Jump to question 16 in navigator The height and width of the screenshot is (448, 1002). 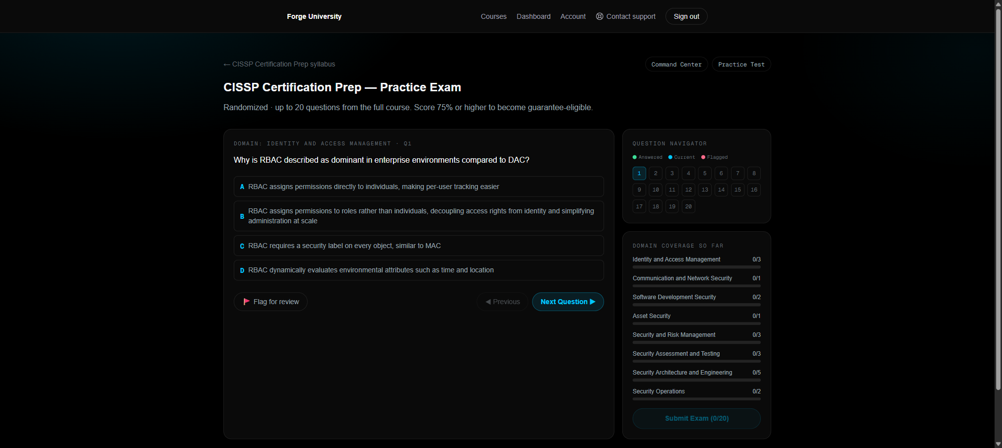(754, 190)
